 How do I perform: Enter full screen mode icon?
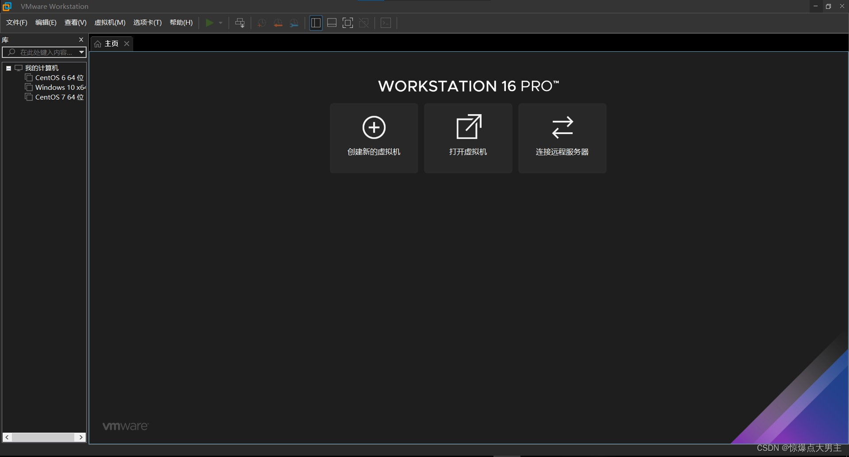[348, 23]
